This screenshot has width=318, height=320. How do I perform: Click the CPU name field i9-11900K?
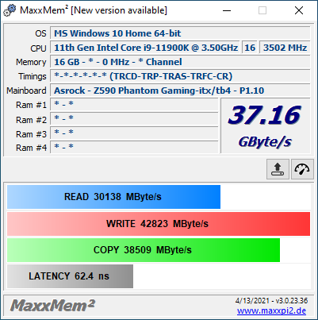(x=145, y=48)
